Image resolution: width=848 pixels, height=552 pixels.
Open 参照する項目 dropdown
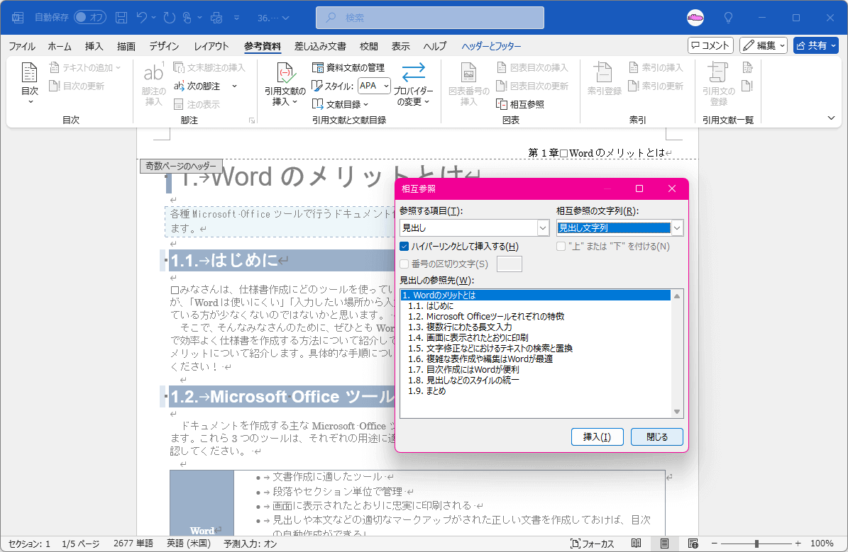(544, 228)
